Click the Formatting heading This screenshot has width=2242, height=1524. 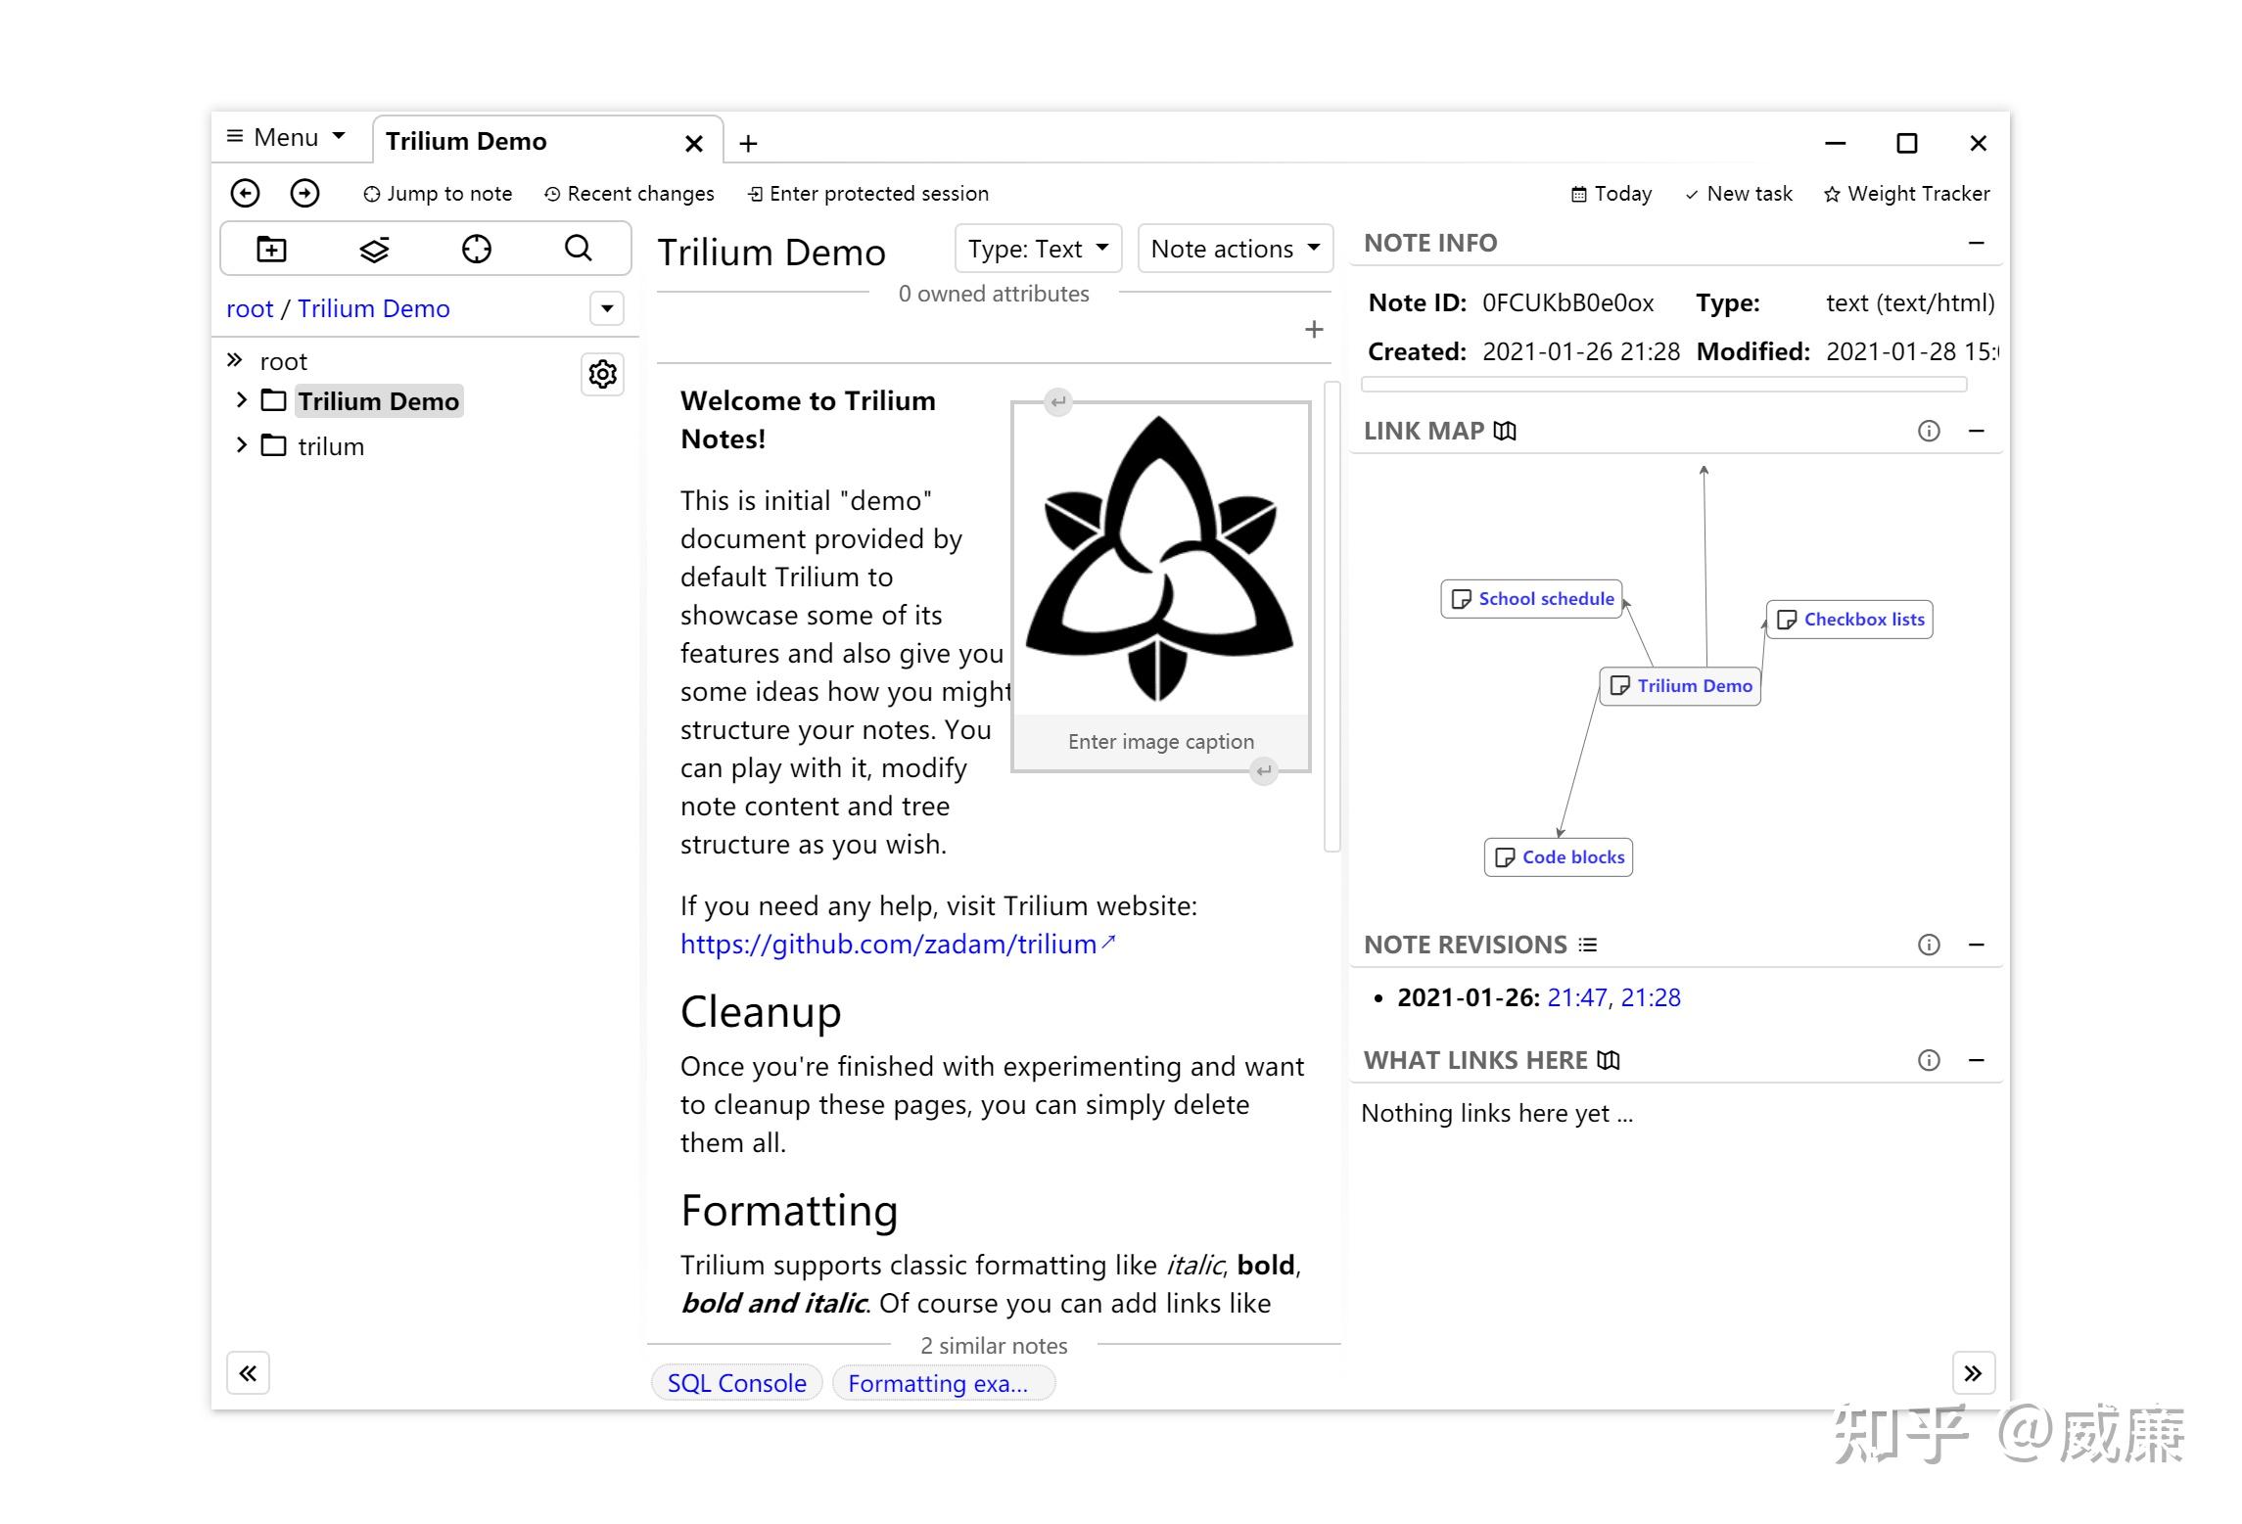(x=789, y=1211)
